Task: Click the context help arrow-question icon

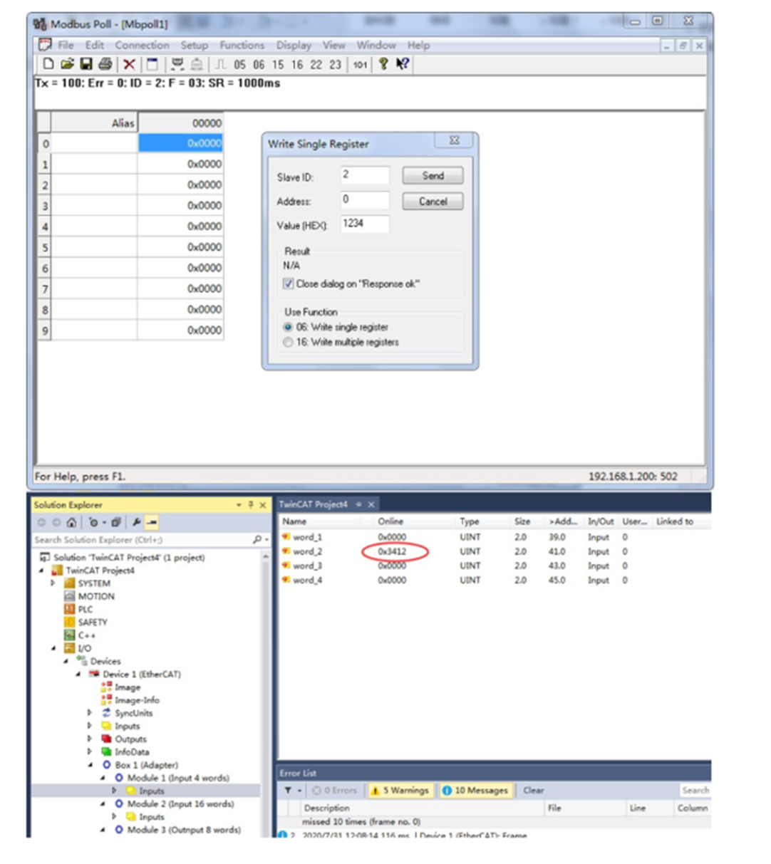Action: pos(403,64)
